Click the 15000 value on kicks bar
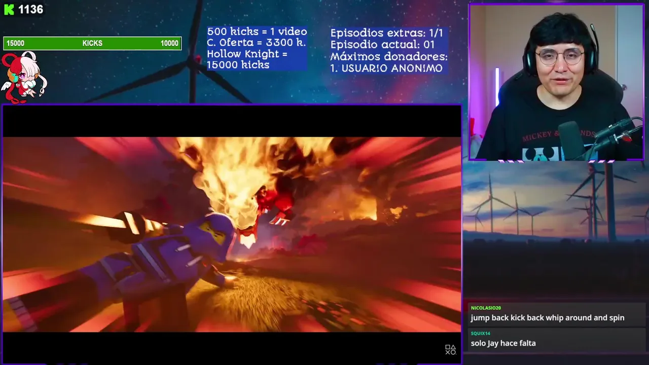This screenshot has height=365, width=649. coord(15,44)
